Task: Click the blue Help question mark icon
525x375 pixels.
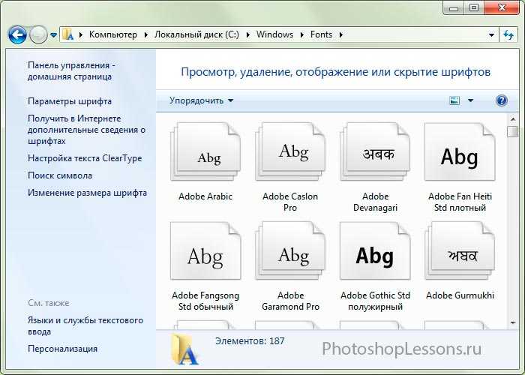Action: pyautogui.click(x=501, y=100)
